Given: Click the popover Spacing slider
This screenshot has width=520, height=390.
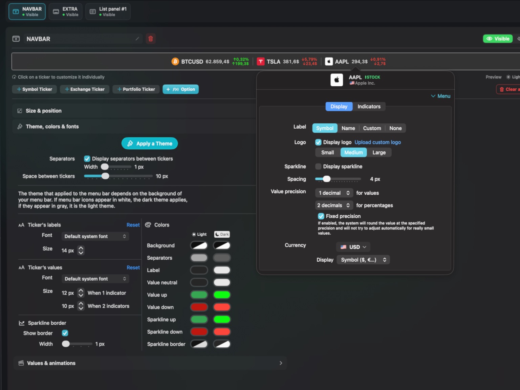Looking at the screenshot, I should click(338, 179).
